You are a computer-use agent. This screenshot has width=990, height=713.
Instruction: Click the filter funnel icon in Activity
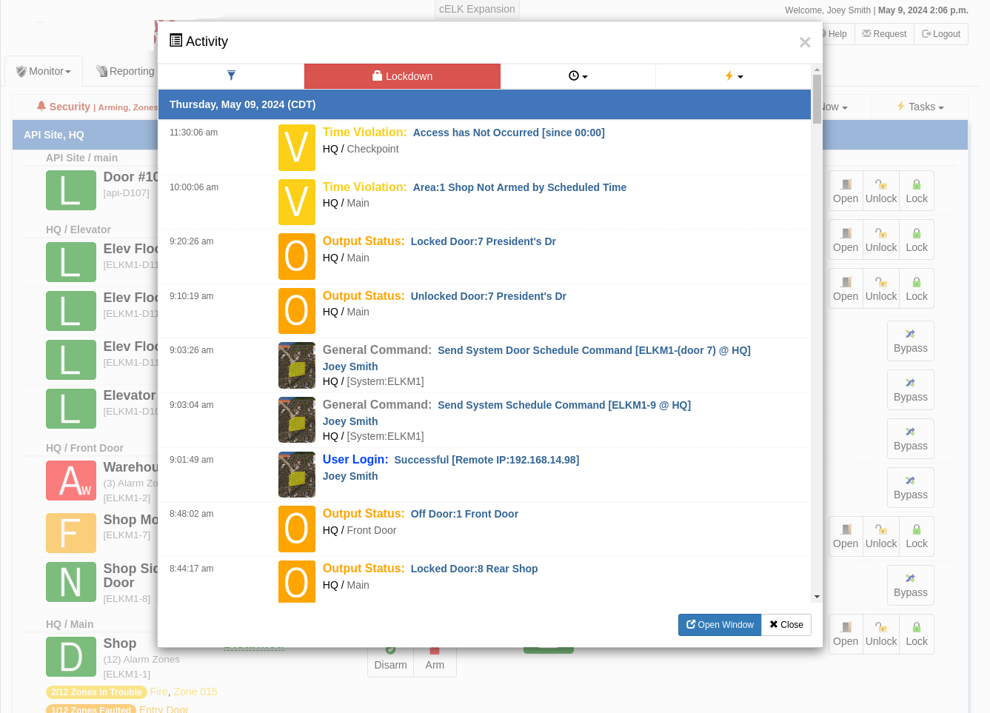(x=231, y=76)
